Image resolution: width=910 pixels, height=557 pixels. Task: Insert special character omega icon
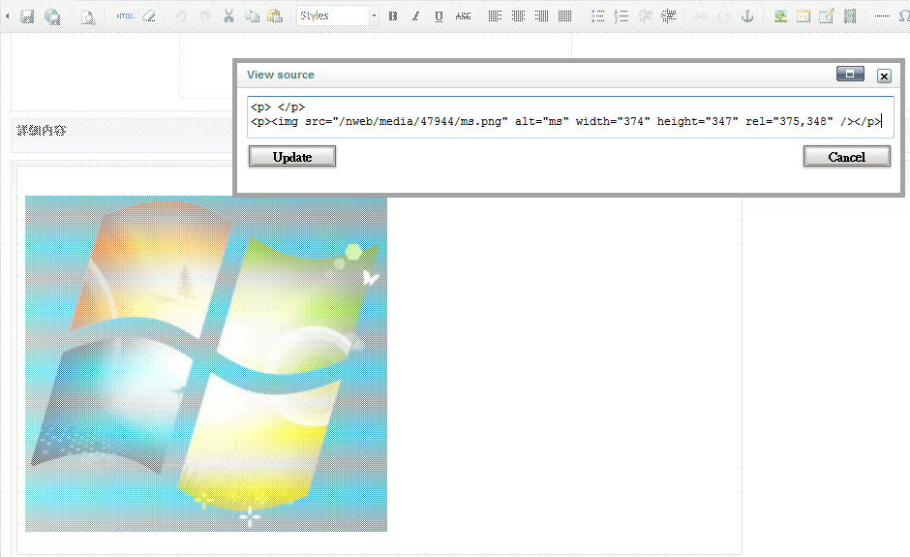pos(904,16)
